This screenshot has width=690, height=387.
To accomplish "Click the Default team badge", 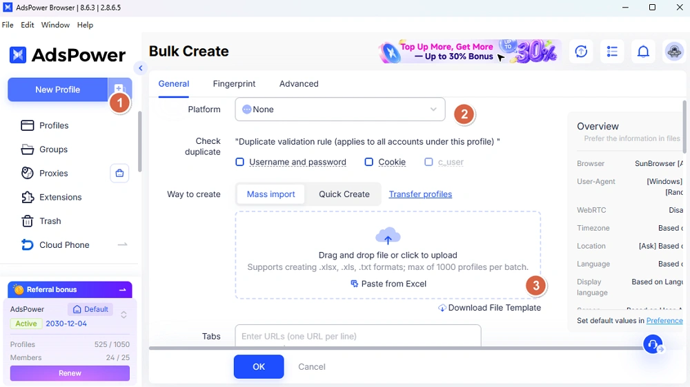I will pyautogui.click(x=90, y=309).
